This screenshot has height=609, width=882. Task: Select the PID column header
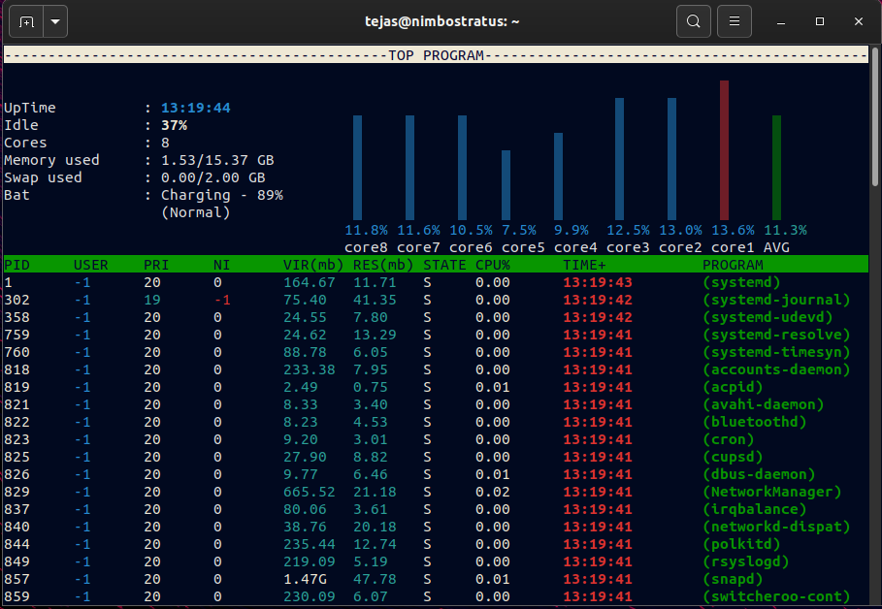point(16,265)
